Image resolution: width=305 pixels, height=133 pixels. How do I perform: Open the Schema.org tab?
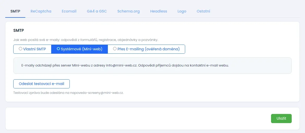tap(128, 11)
